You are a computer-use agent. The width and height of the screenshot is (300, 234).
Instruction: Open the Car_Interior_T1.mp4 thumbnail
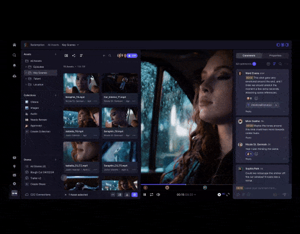(x=120, y=83)
